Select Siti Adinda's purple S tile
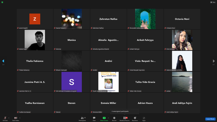217x122 pixels. [x=72, y=82]
